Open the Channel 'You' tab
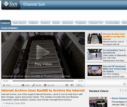The image size is (127, 107). (x=96, y=23)
